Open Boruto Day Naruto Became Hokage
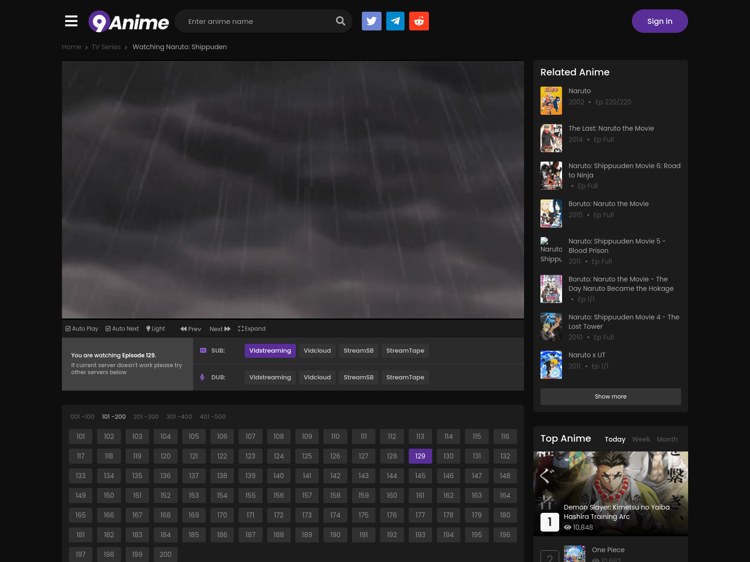The width and height of the screenshot is (750, 562). 621,284
